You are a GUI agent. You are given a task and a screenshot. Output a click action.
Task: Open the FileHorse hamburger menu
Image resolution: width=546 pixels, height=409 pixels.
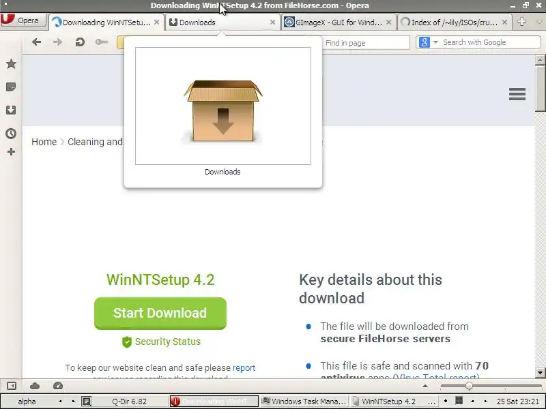coord(517,94)
